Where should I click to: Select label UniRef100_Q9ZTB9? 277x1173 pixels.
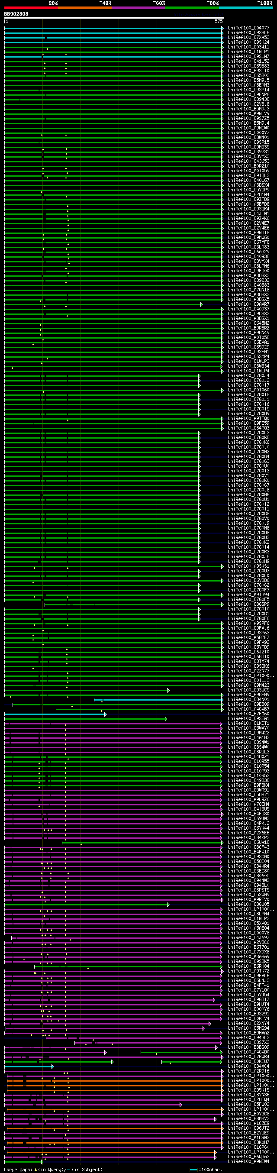click(x=248, y=200)
